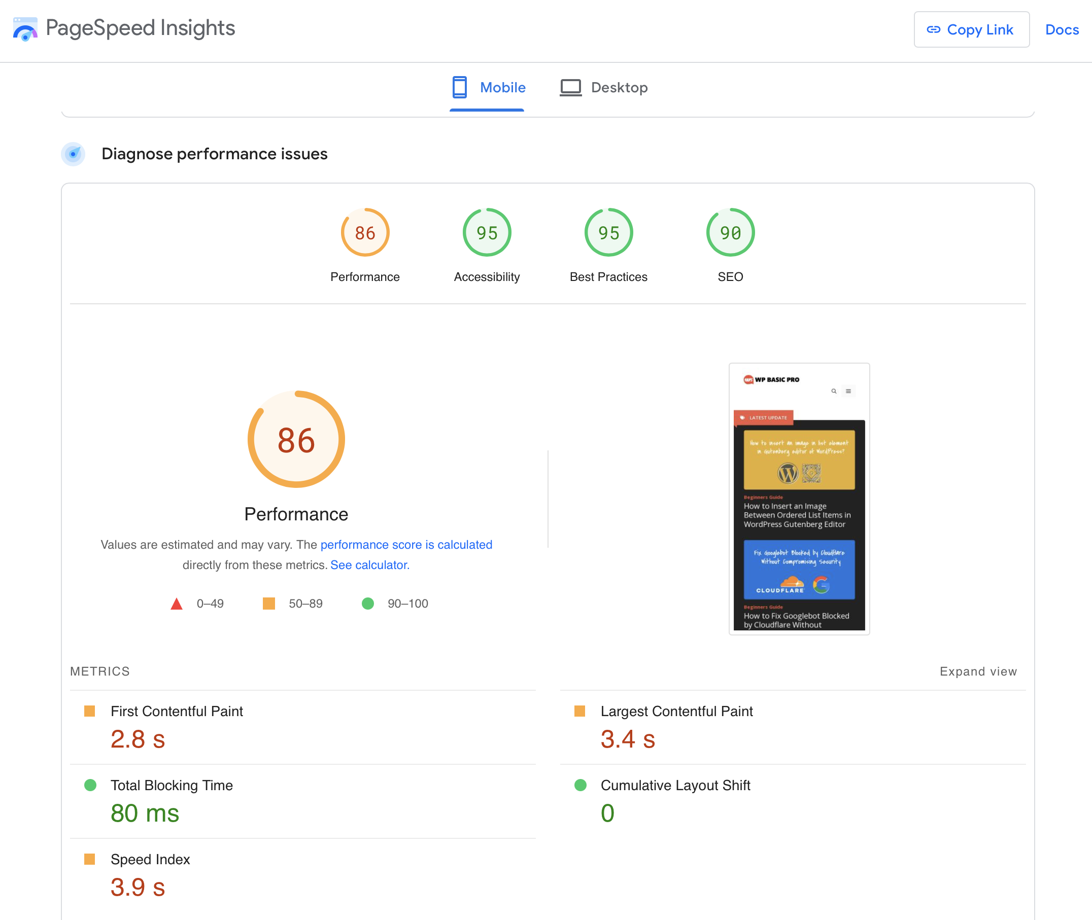Click the Total Blocking Time green circle icon
The image size is (1092, 920).
(x=90, y=786)
